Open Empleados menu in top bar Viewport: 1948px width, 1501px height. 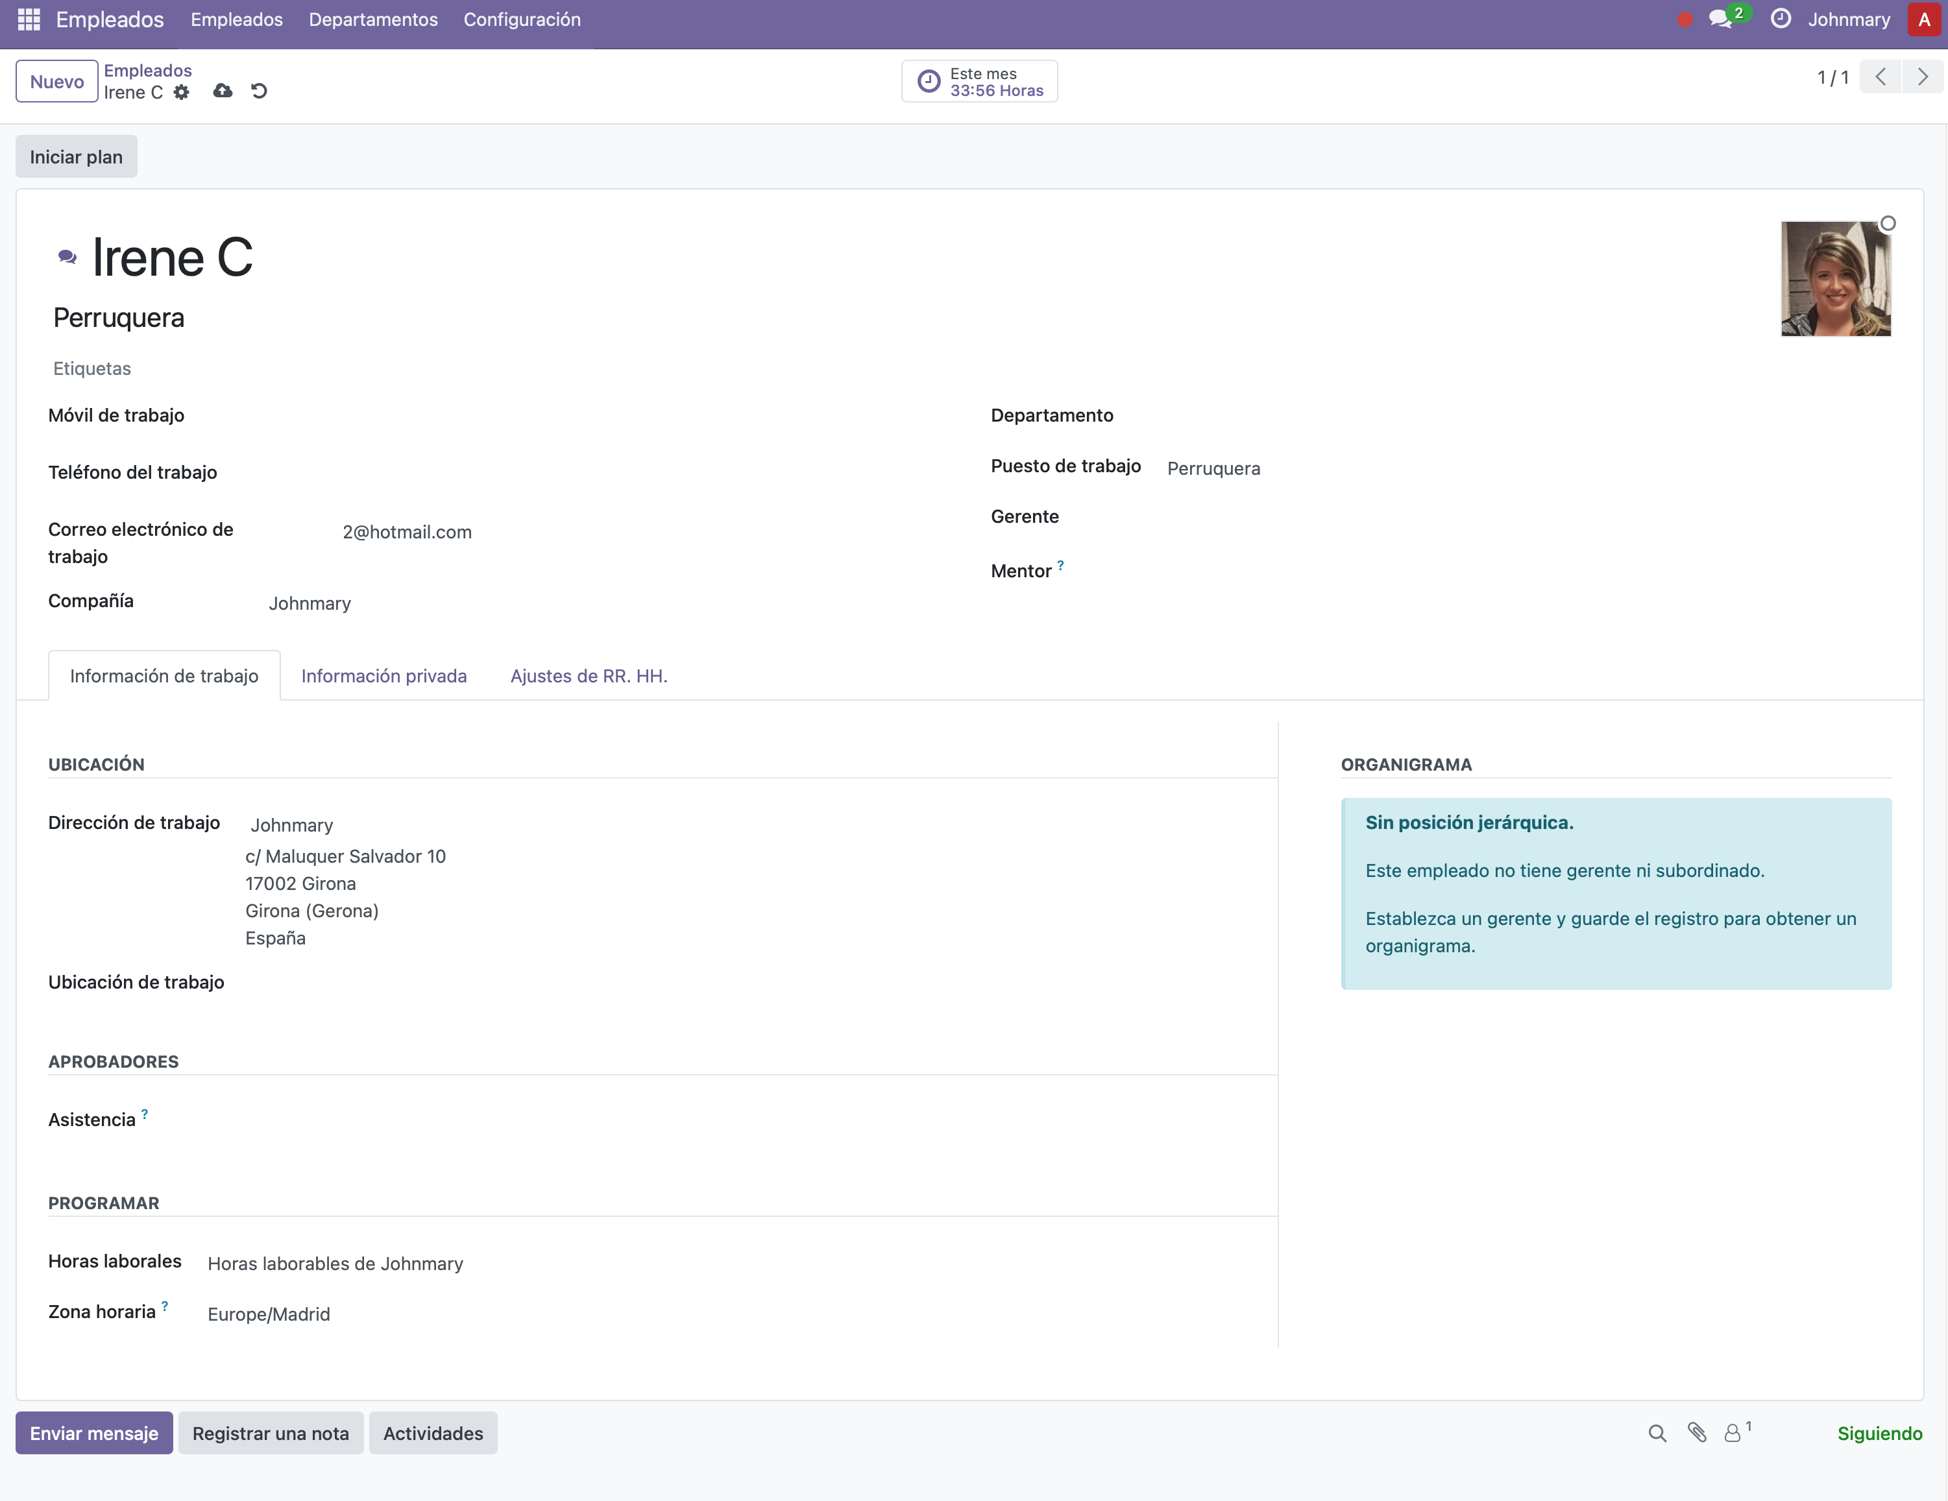(236, 19)
